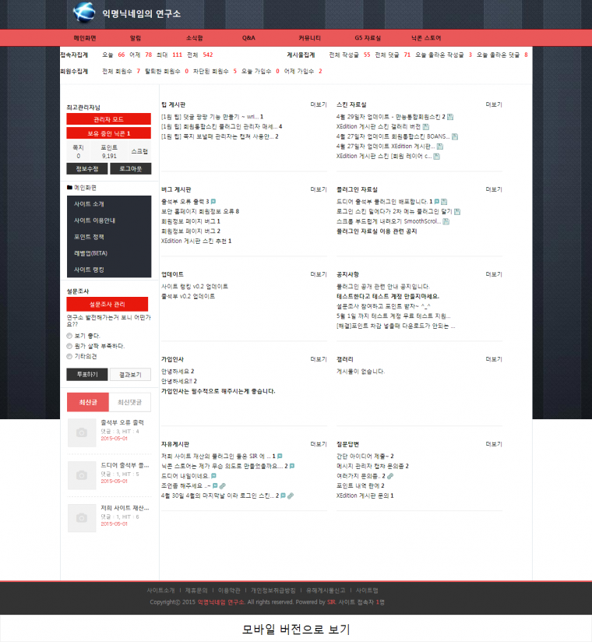Click 더보기 for 갤러리

point(494,359)
